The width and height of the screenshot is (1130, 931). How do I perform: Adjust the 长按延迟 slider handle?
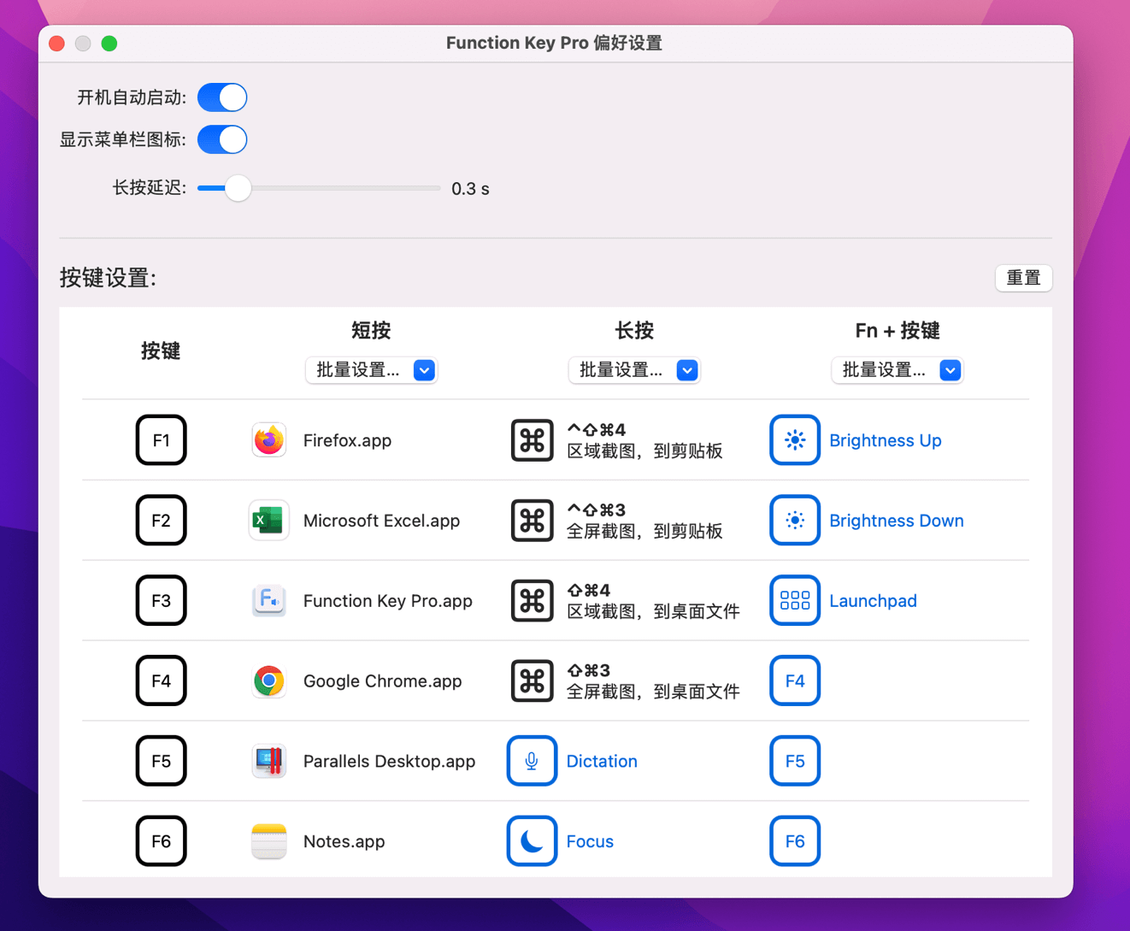(238, 188)
